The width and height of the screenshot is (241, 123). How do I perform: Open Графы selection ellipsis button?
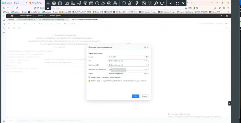click(x=145, y=74)
